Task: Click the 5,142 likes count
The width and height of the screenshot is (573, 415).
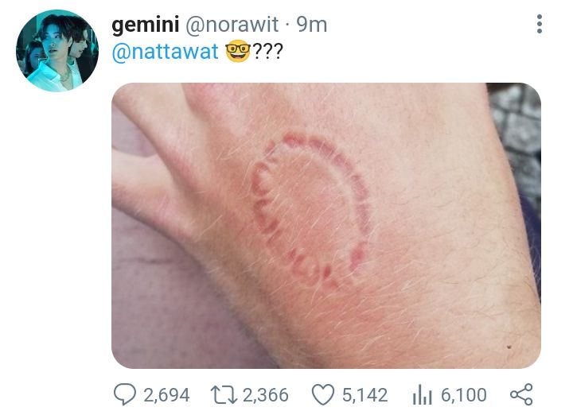Action: [364, 395]
